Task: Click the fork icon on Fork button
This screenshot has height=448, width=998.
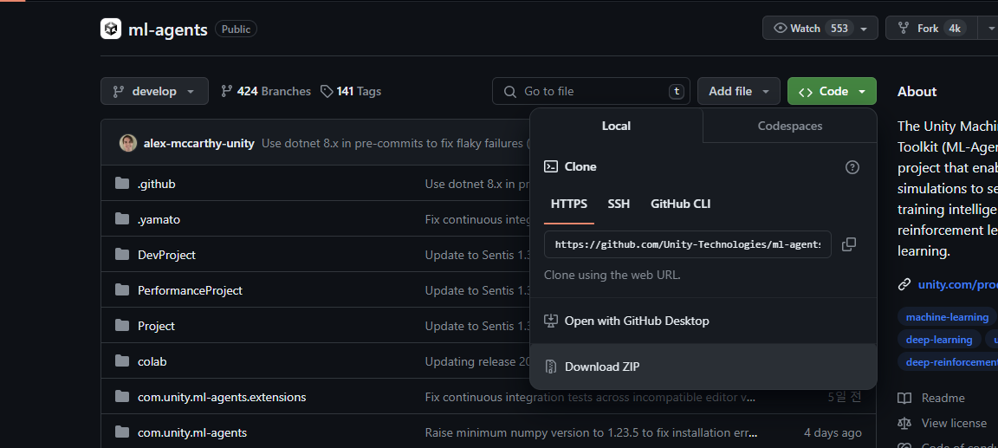Action: [904, 28]
